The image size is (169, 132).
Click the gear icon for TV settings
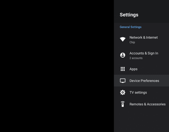tap(123, 92)
